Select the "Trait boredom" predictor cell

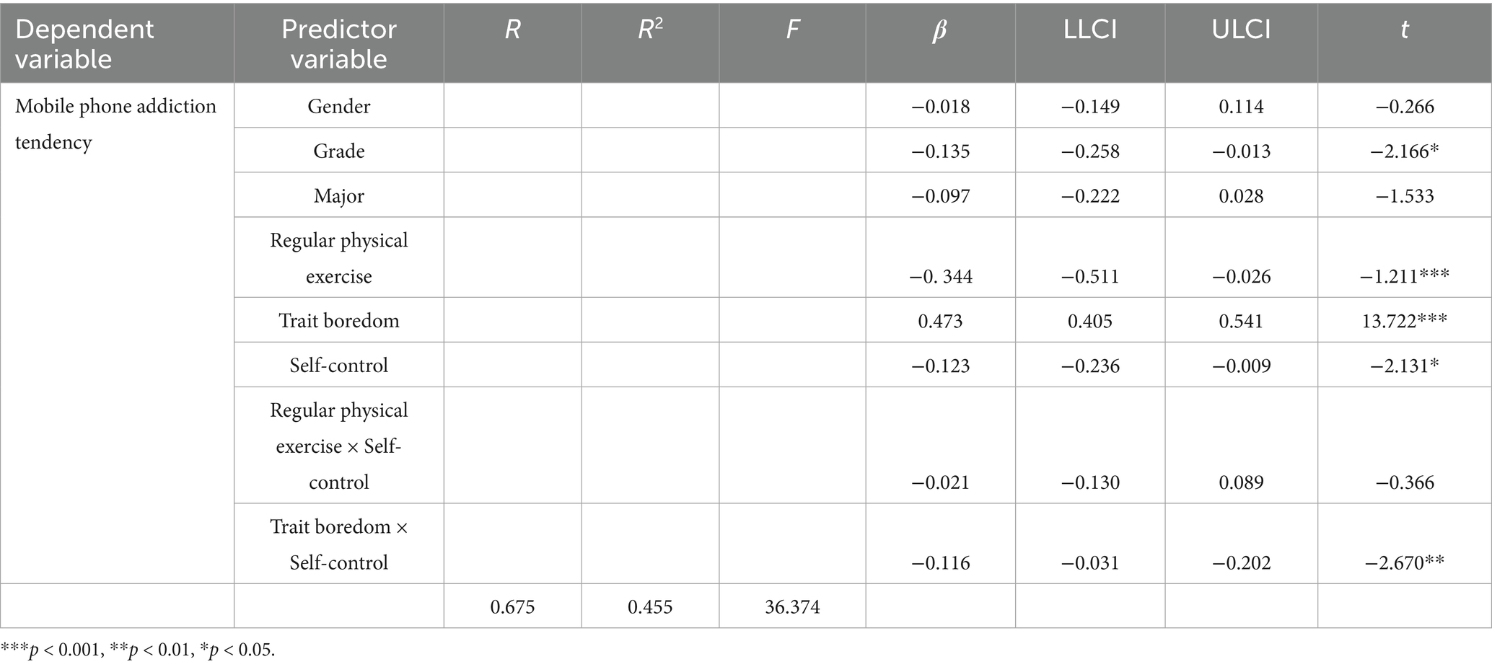pyautogui.click(x=338, y=321)
